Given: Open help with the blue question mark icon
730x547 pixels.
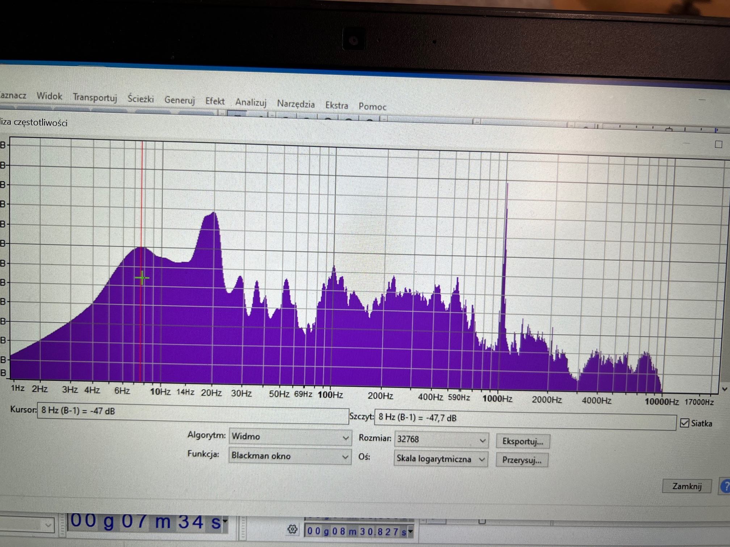Looking at the screenshot, I should pos(725,487).
